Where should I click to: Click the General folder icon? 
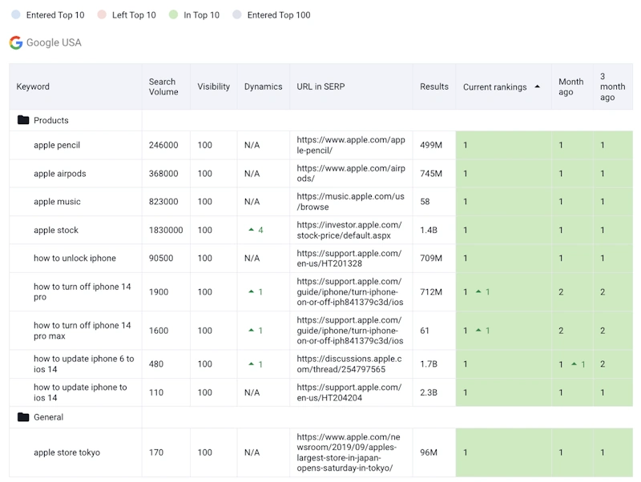tap(23, 417)
